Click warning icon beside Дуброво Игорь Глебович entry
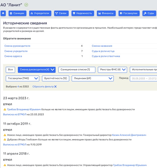Viewport: 157px width, 168px height. pos(5,140)
